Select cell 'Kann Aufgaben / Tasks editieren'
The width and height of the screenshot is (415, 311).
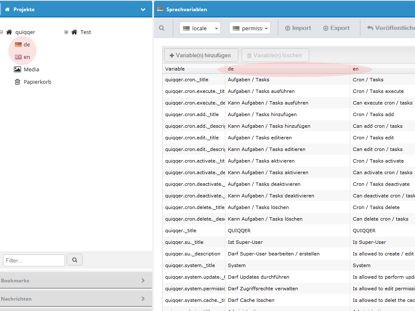(288, 149)
